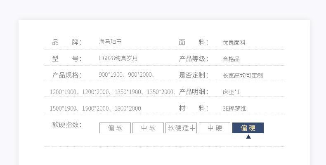Click the 是否定制 label
Screen dimensions: 326x165
[194, 75]
